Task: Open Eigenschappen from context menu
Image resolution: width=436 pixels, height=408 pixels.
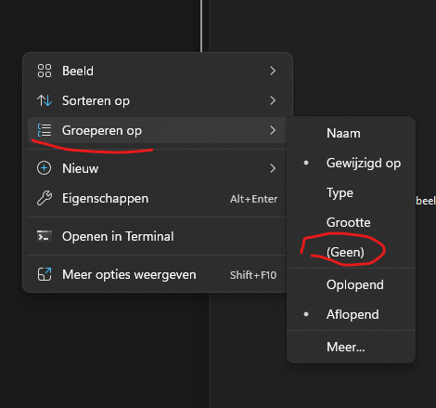Action: point(157,199)
